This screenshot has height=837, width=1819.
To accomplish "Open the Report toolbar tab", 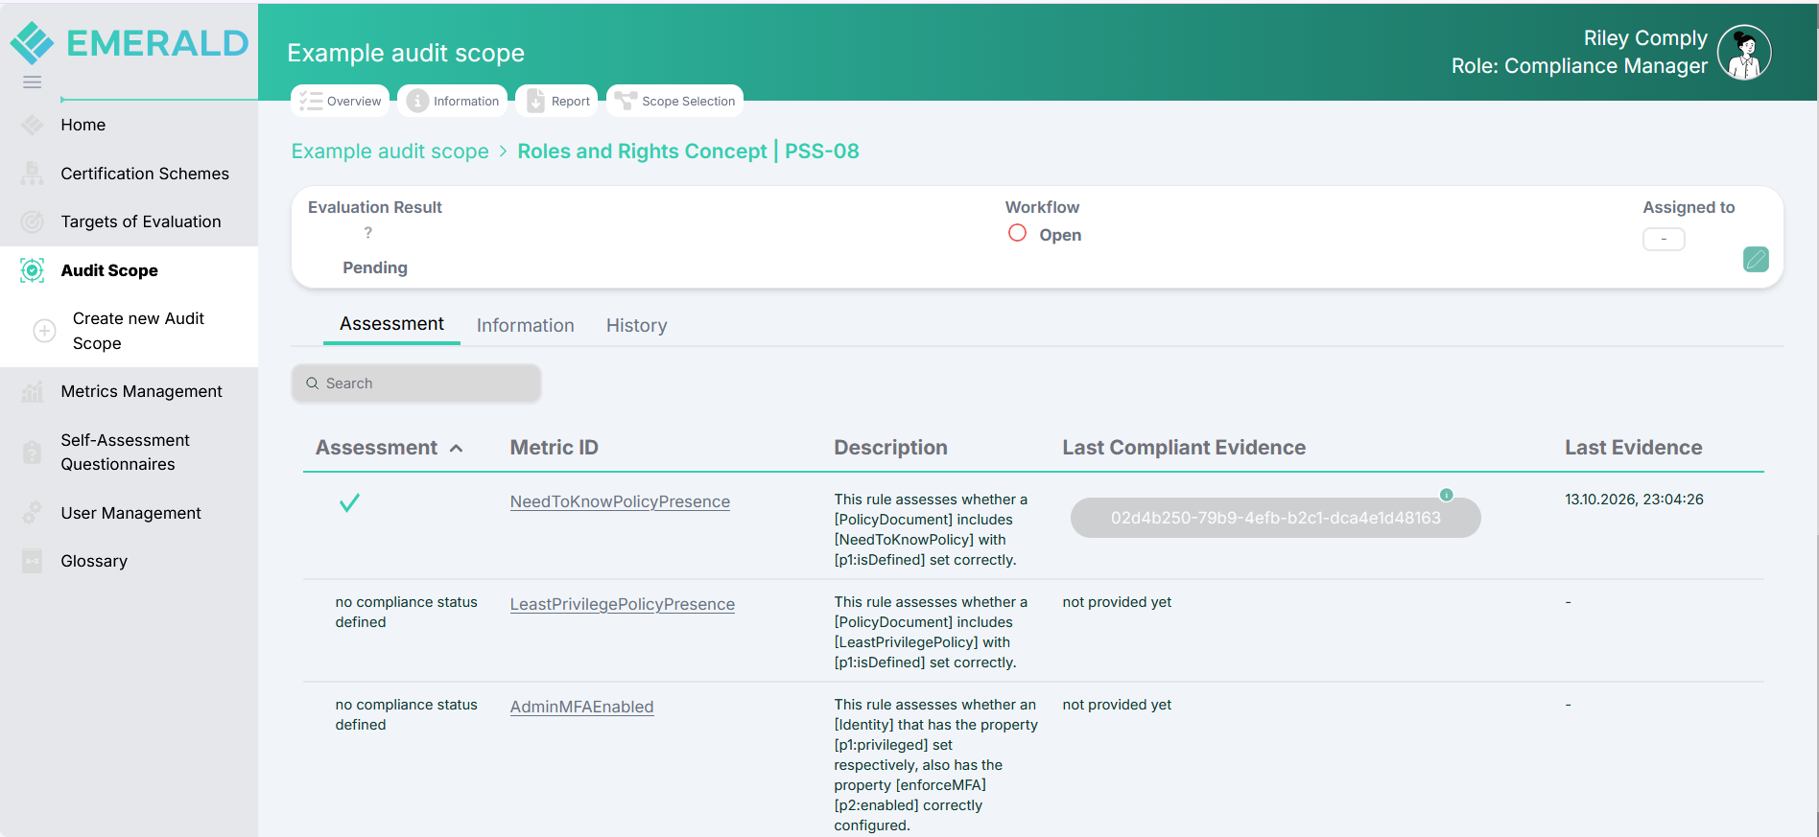I will 556,101.
